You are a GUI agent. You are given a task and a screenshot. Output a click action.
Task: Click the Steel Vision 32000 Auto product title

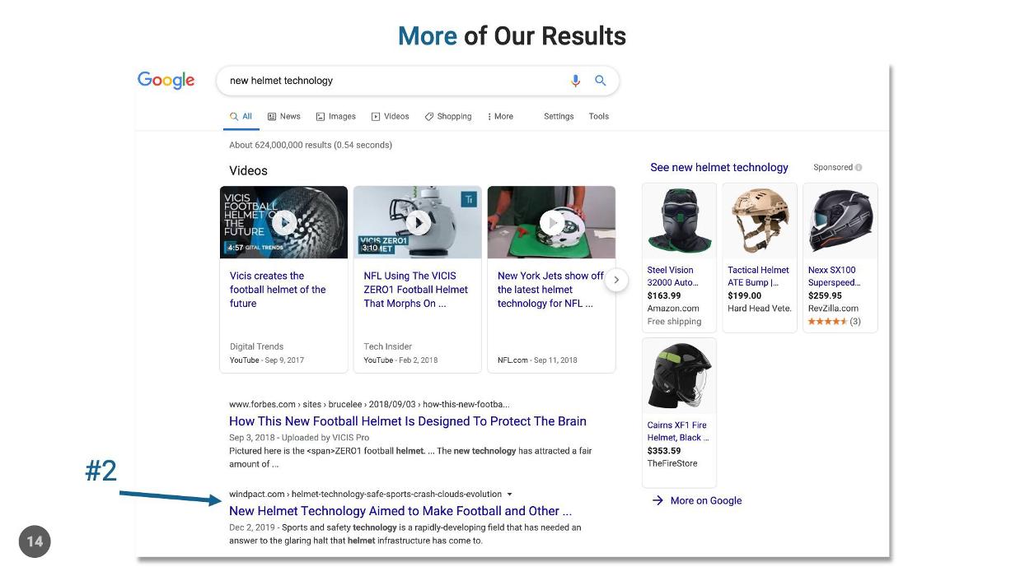[672, 276]
